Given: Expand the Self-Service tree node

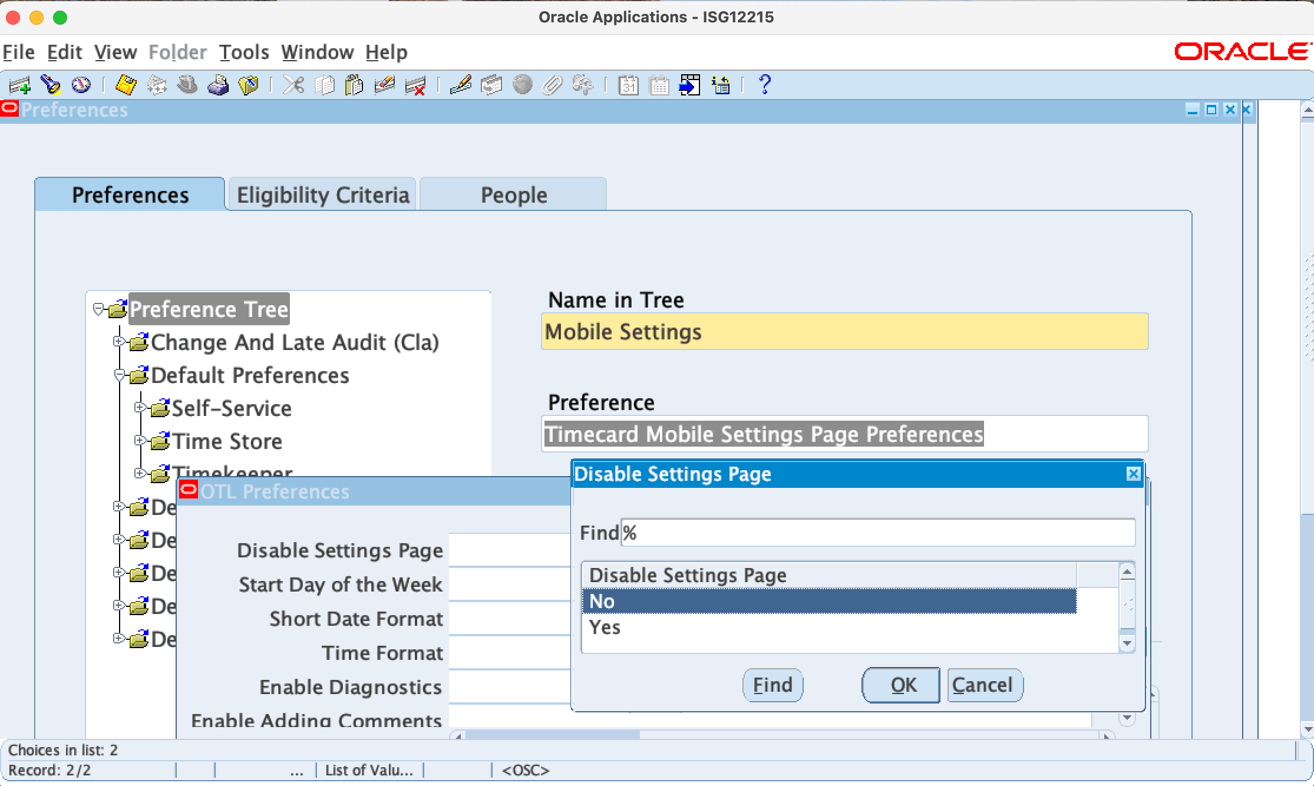Looking at the screenshot, I should [140, 408].
